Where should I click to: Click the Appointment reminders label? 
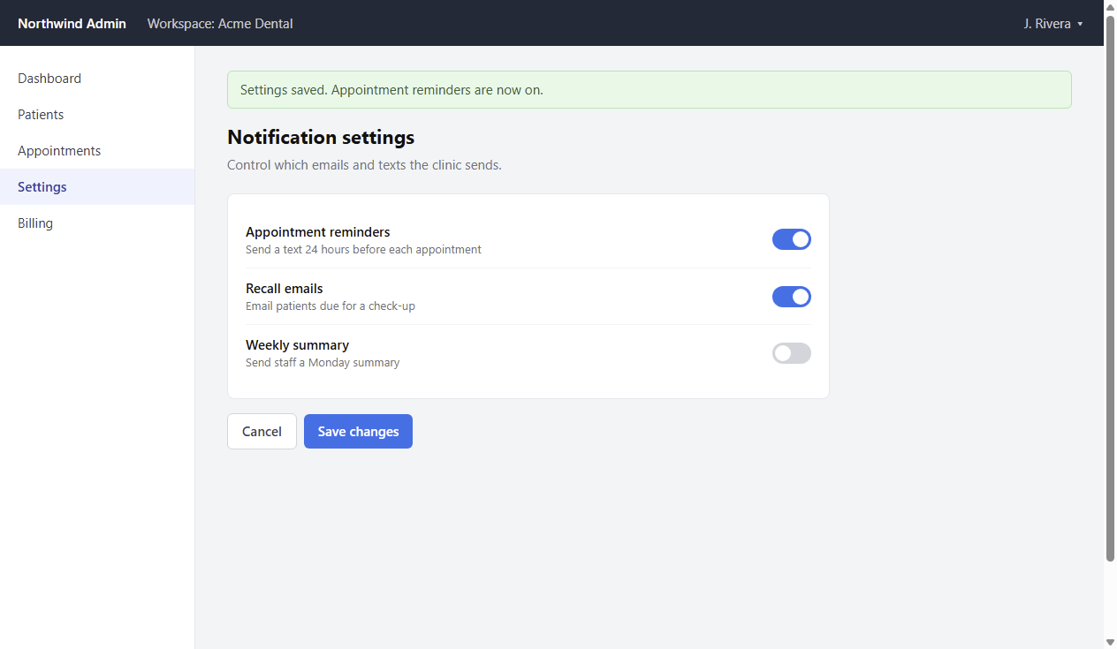(317, 232)
